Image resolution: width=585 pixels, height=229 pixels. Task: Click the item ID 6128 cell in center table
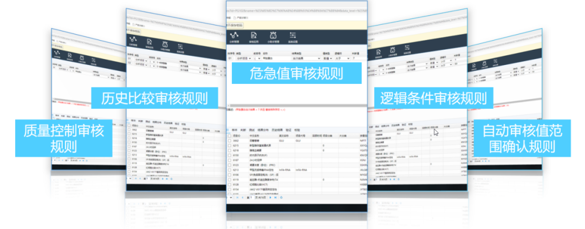(236, 185)
